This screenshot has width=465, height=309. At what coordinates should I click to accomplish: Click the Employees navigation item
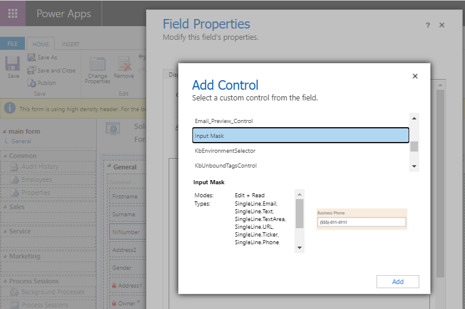click(x=36, y=179)
